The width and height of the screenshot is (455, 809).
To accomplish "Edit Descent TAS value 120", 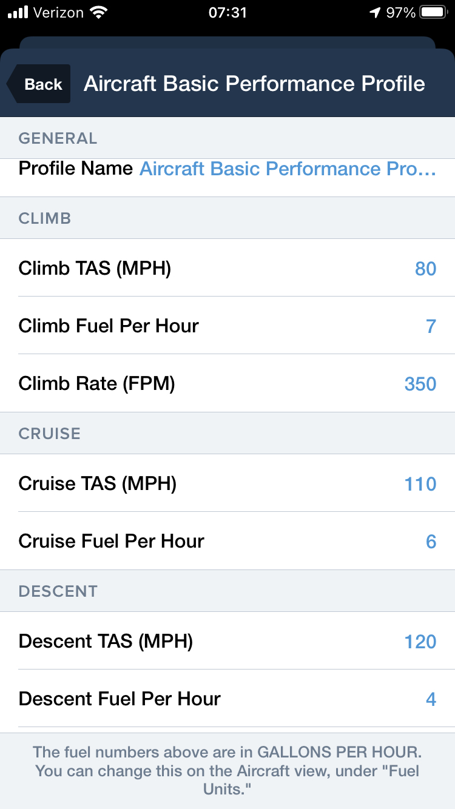I will (x=420, y=642).
